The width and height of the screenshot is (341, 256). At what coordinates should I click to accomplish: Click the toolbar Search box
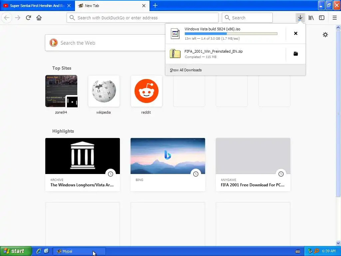click(x=247, y=18)
